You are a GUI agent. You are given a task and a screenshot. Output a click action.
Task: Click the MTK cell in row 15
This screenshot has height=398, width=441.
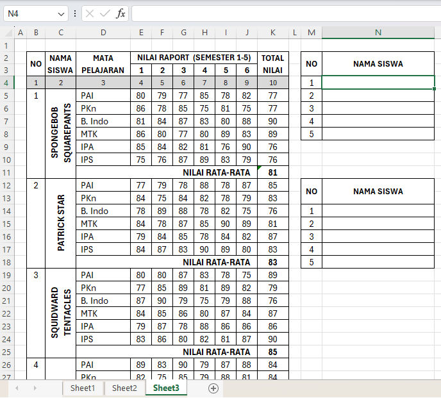click(x=103, y=224)
